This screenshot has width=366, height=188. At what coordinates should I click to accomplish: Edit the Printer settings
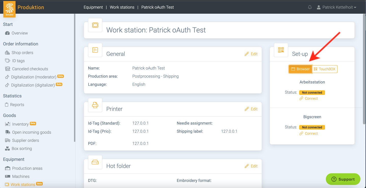[x=251, y=109]
